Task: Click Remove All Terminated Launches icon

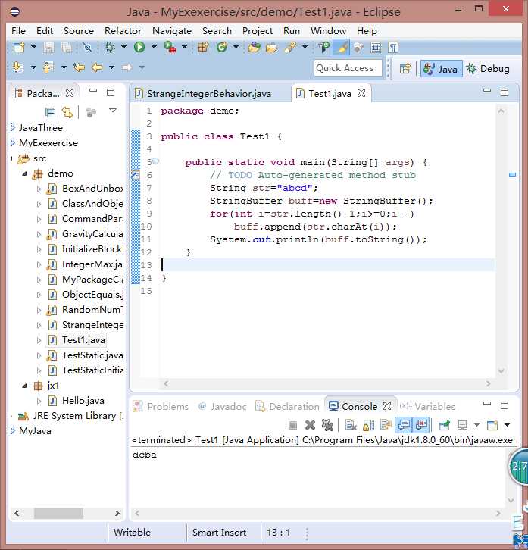Action: coord(327,425)
